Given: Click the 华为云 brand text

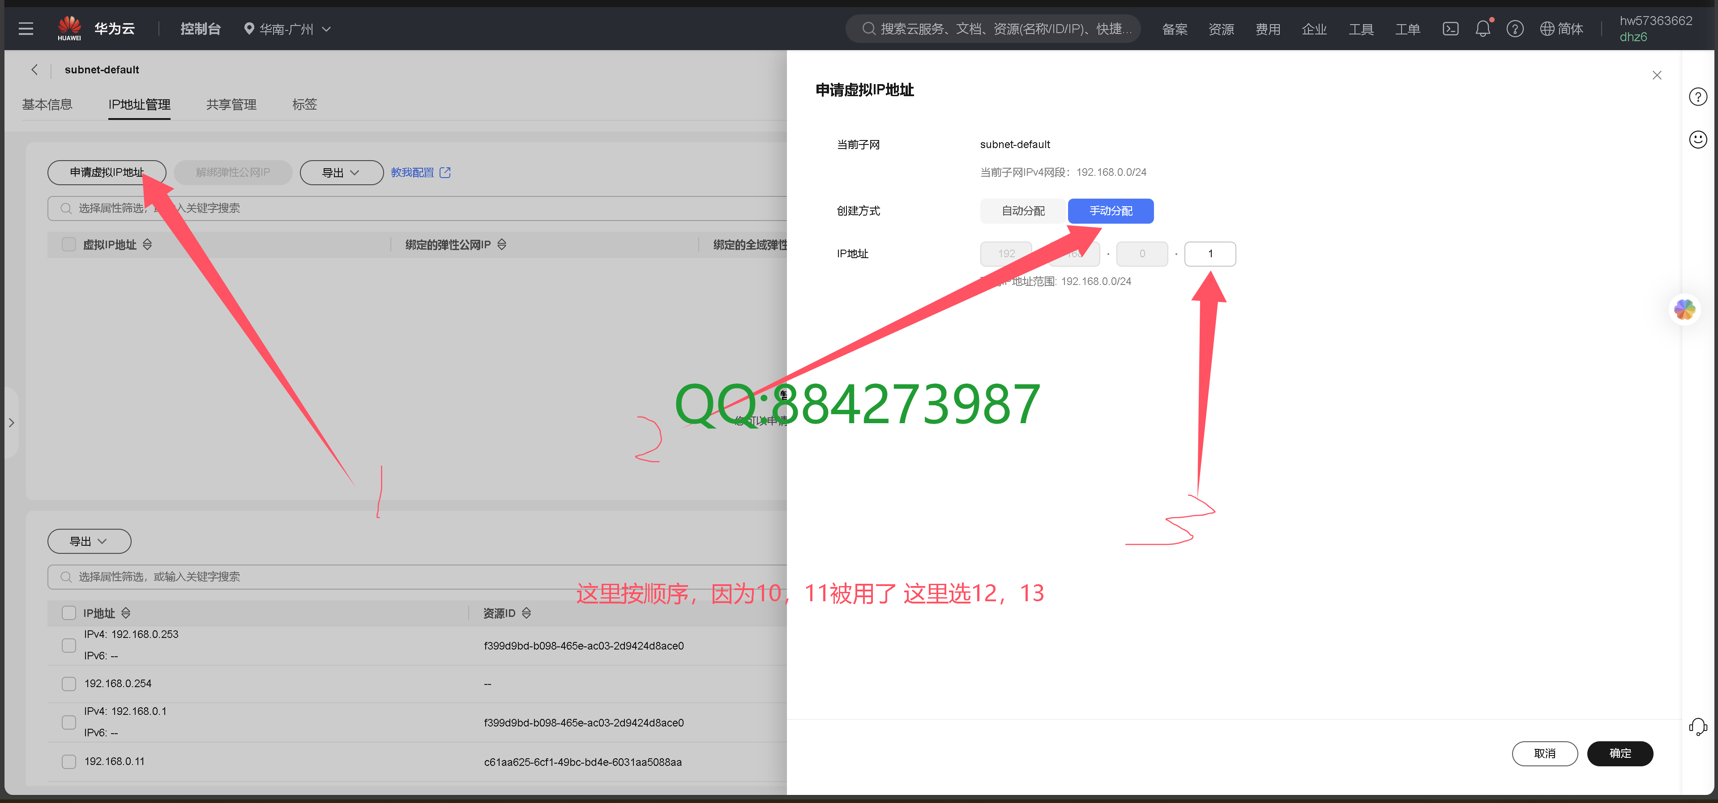Looking at the screenshot, I should (x=115, y=29).
